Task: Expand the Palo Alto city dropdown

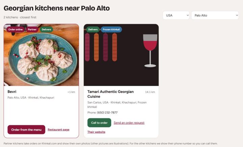Action: pos(215,15)
